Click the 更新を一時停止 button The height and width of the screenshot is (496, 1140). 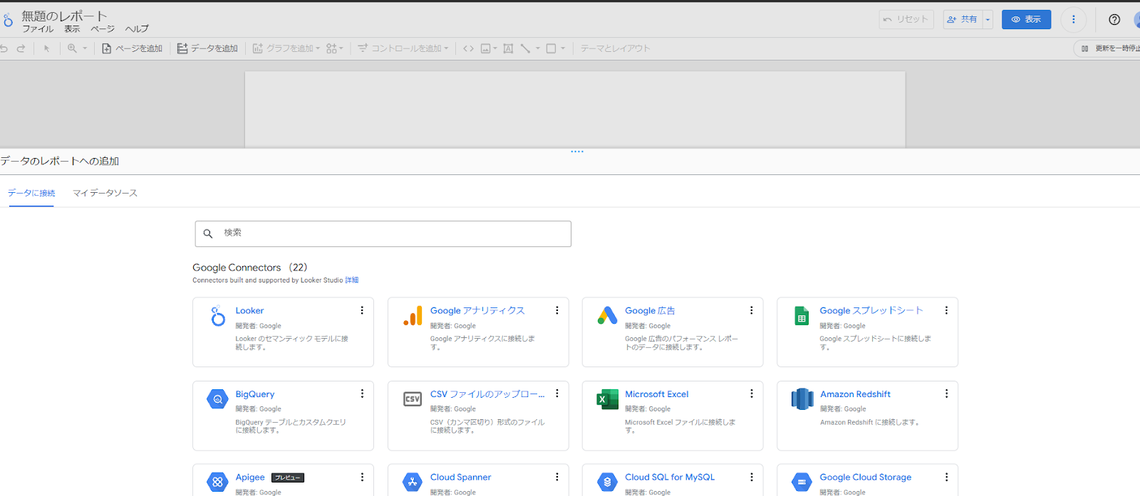[x=1109, y=48]
